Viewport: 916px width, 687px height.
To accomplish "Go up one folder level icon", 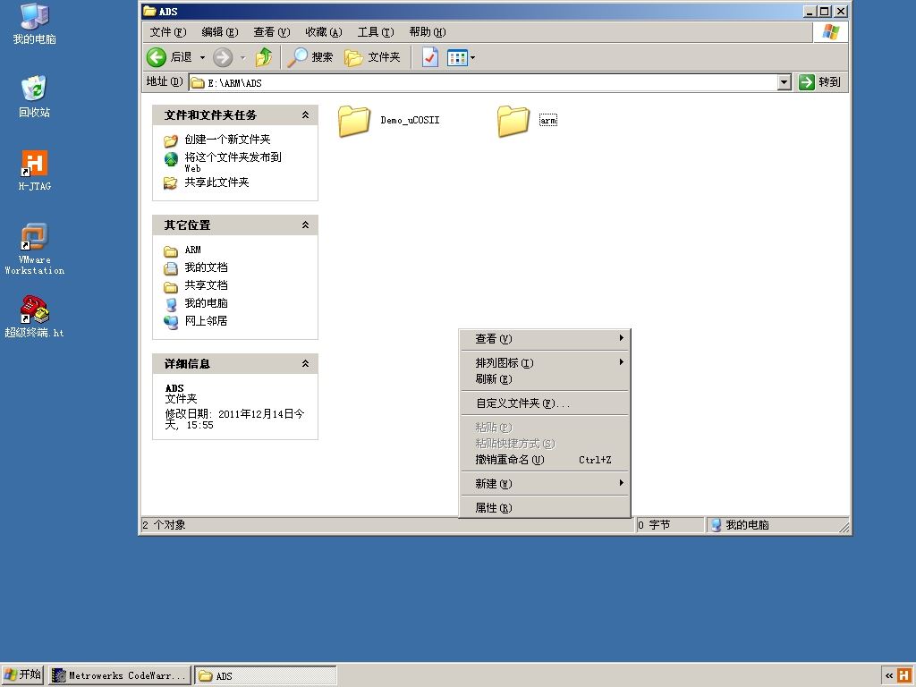I will tap(264, 57).
